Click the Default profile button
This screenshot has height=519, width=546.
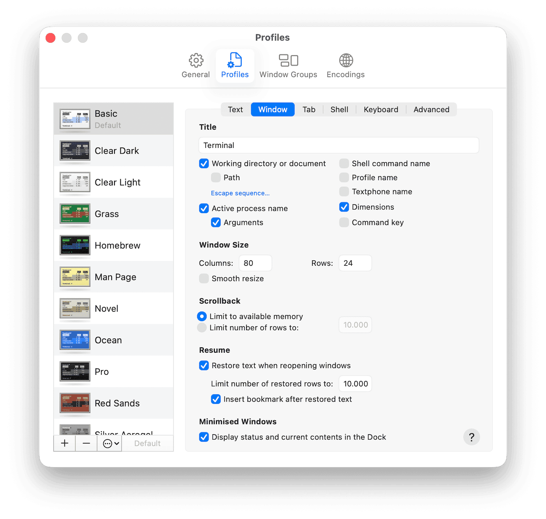click(148, 443)
